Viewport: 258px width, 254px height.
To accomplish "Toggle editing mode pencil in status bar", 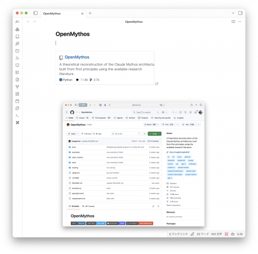I will (x=192, y=234).
